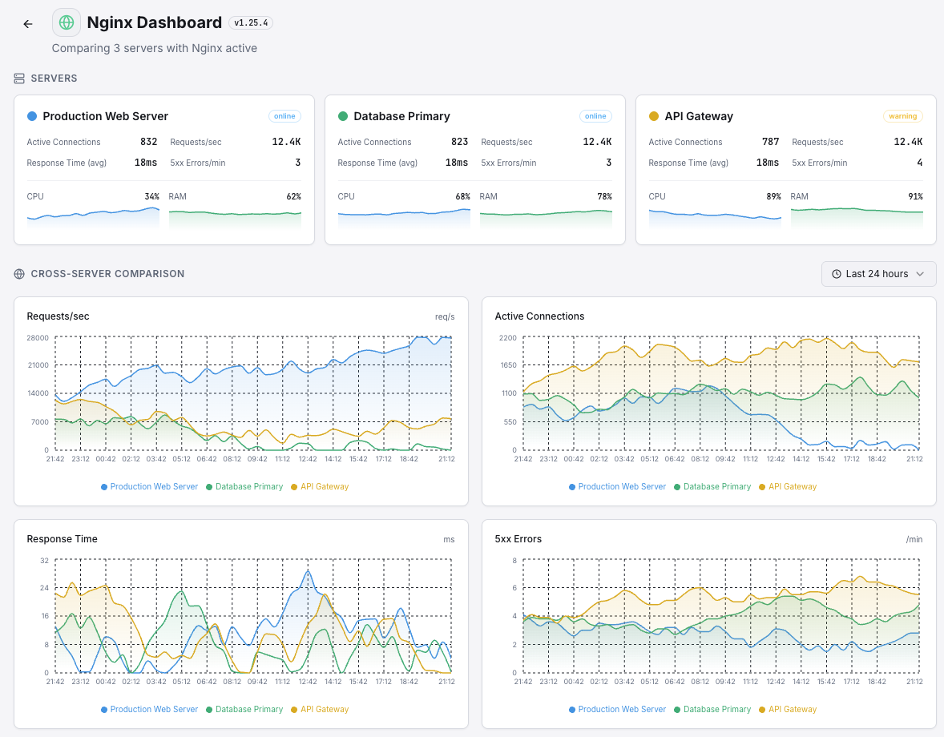This screenshot has width=944, height=737.
Task: Open the Last 24 hours dropdown
Action: click(x=879, y=273)
